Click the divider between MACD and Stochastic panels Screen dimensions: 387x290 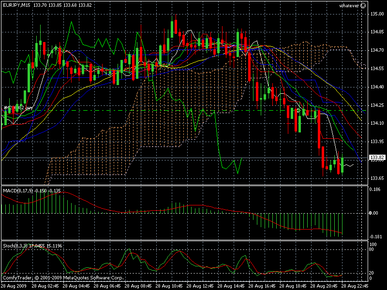pos(184,240)
